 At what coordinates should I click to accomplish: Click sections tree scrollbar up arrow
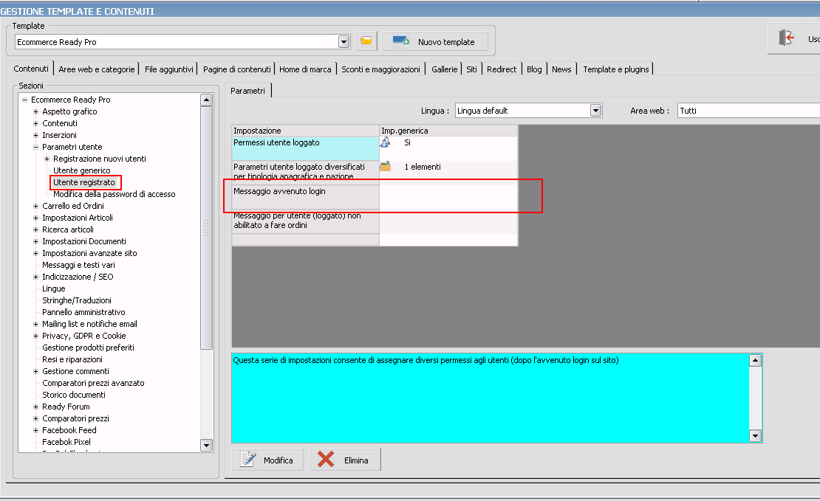206,100
